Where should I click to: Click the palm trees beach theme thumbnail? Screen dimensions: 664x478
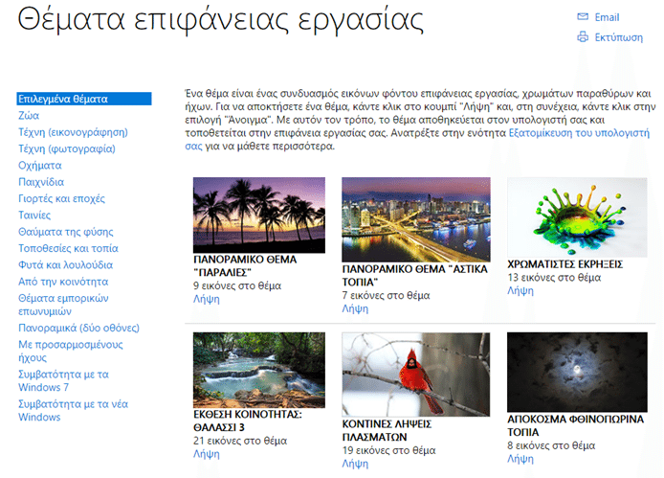(259, 215)
